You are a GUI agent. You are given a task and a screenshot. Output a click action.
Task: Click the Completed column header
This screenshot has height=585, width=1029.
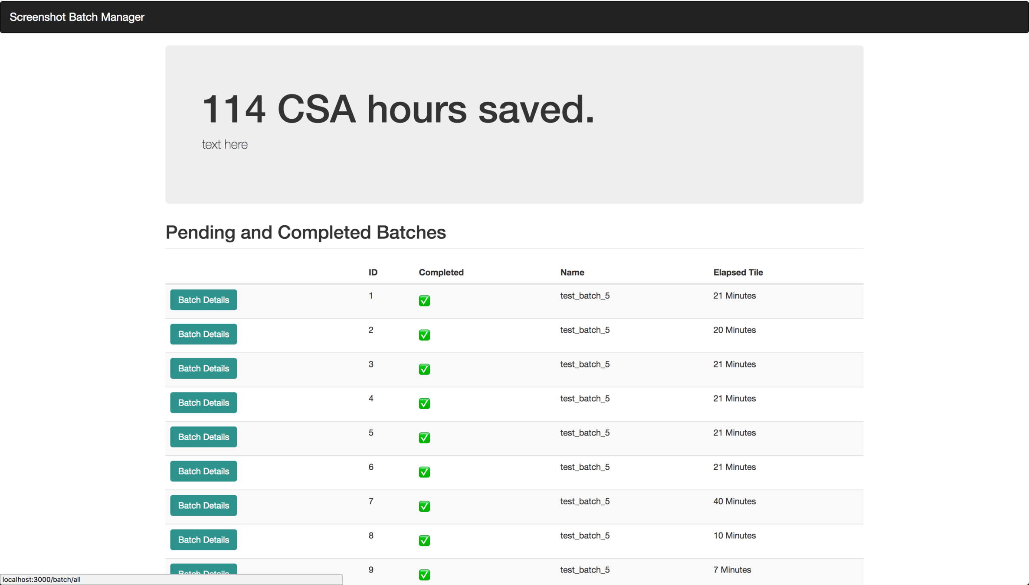point(441,273)
